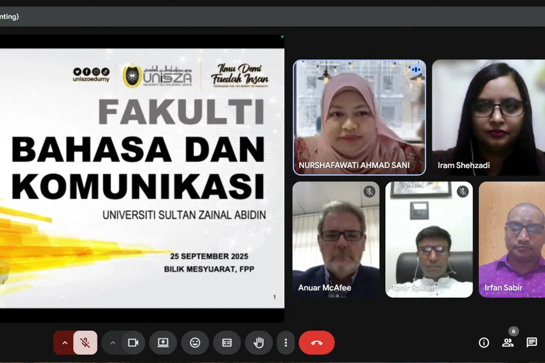
Task: Click Irfan Sabir's video tile
Action: pyautogui.click(x=512, y=240)
